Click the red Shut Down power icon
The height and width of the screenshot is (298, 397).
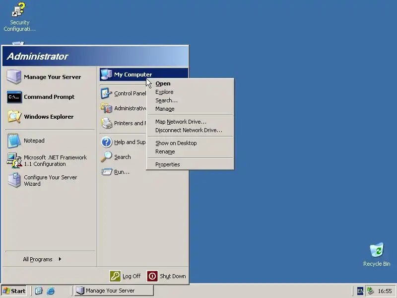[x=152, y=276]
